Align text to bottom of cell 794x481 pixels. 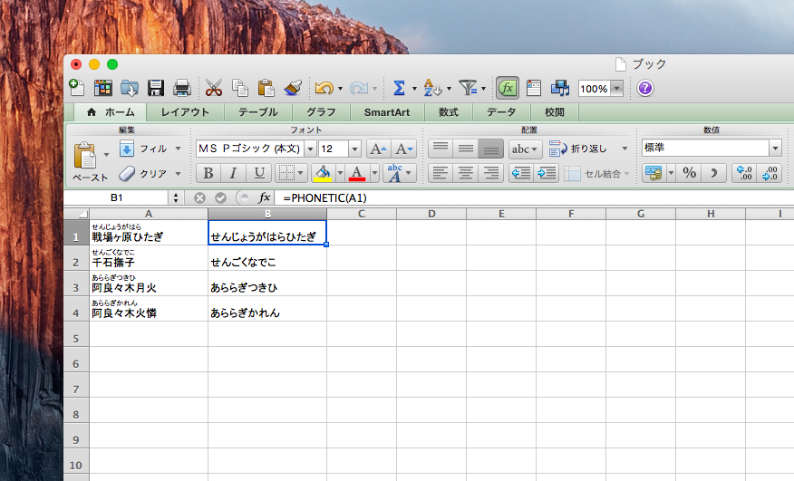pyautogui.click(x=490, y=149)
